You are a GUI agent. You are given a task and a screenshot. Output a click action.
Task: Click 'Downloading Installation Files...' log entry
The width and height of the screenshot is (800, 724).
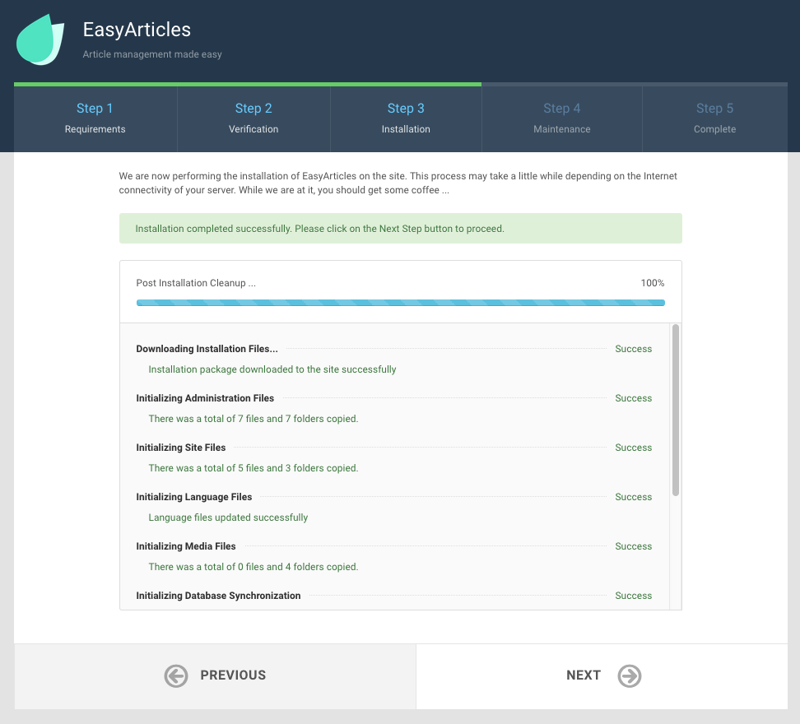(207, 349)
